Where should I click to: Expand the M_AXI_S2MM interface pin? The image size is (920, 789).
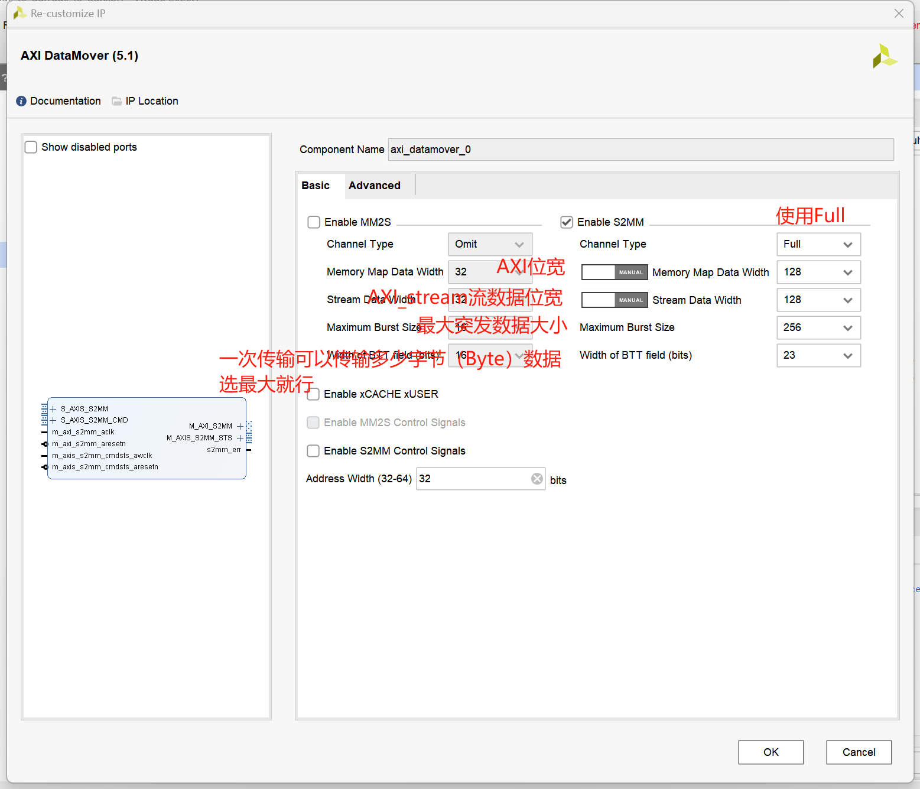click(x=240, y=426)
